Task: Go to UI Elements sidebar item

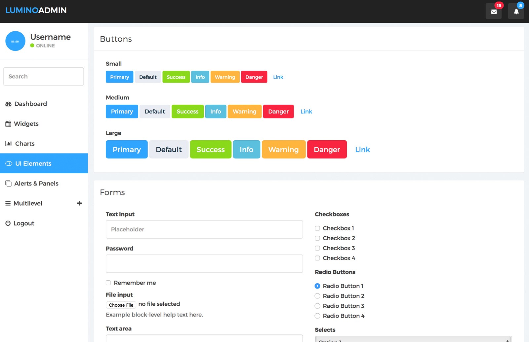Action: 44,163
